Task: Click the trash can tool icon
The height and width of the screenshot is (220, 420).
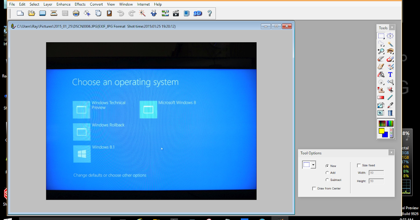Action: 390,113
